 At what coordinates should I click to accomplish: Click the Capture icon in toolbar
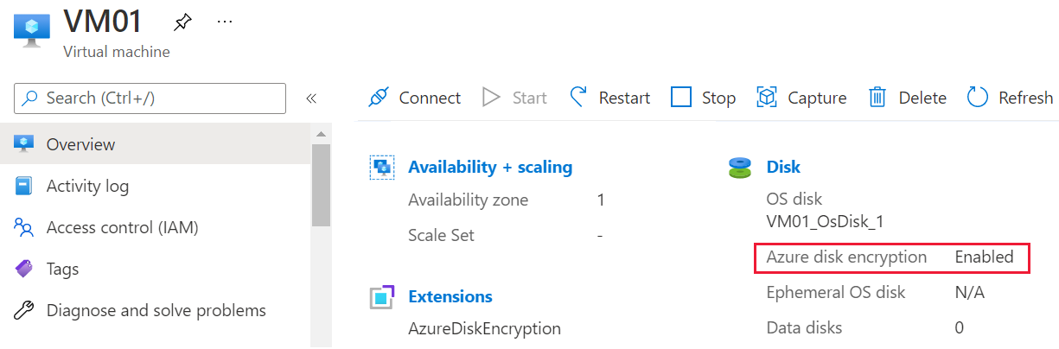click(767, 98)
